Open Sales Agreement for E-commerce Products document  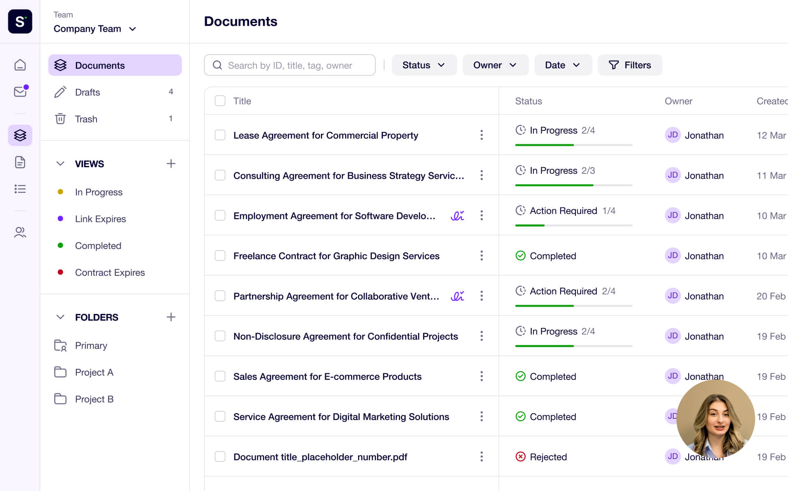[328, 376]
